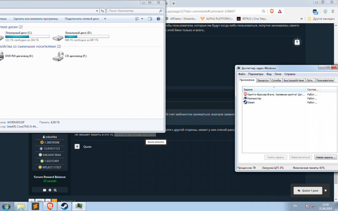Open the Вид menu in Task Manager
This screenshot has width=338, height=211.
click(269, 74)
